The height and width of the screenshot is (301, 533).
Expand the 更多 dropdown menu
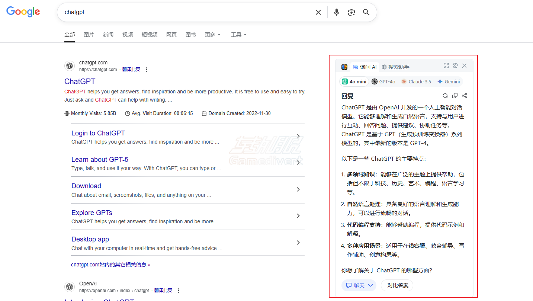(213, 35)
